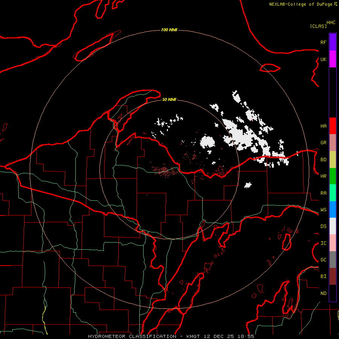Screen dimensions: 339x339
Task: Click the GR salmon legend swatch
Action: pyautogui.click(x=333, y=143)
